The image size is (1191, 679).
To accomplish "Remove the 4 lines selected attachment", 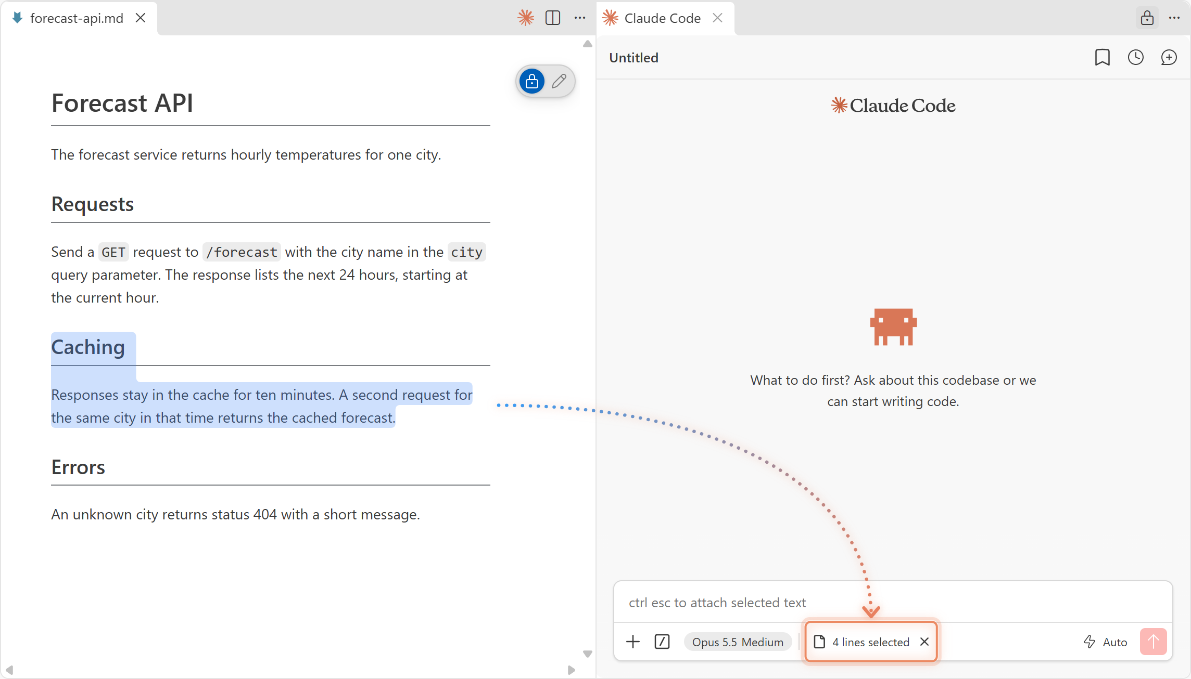I will click(x=924, y=642).
